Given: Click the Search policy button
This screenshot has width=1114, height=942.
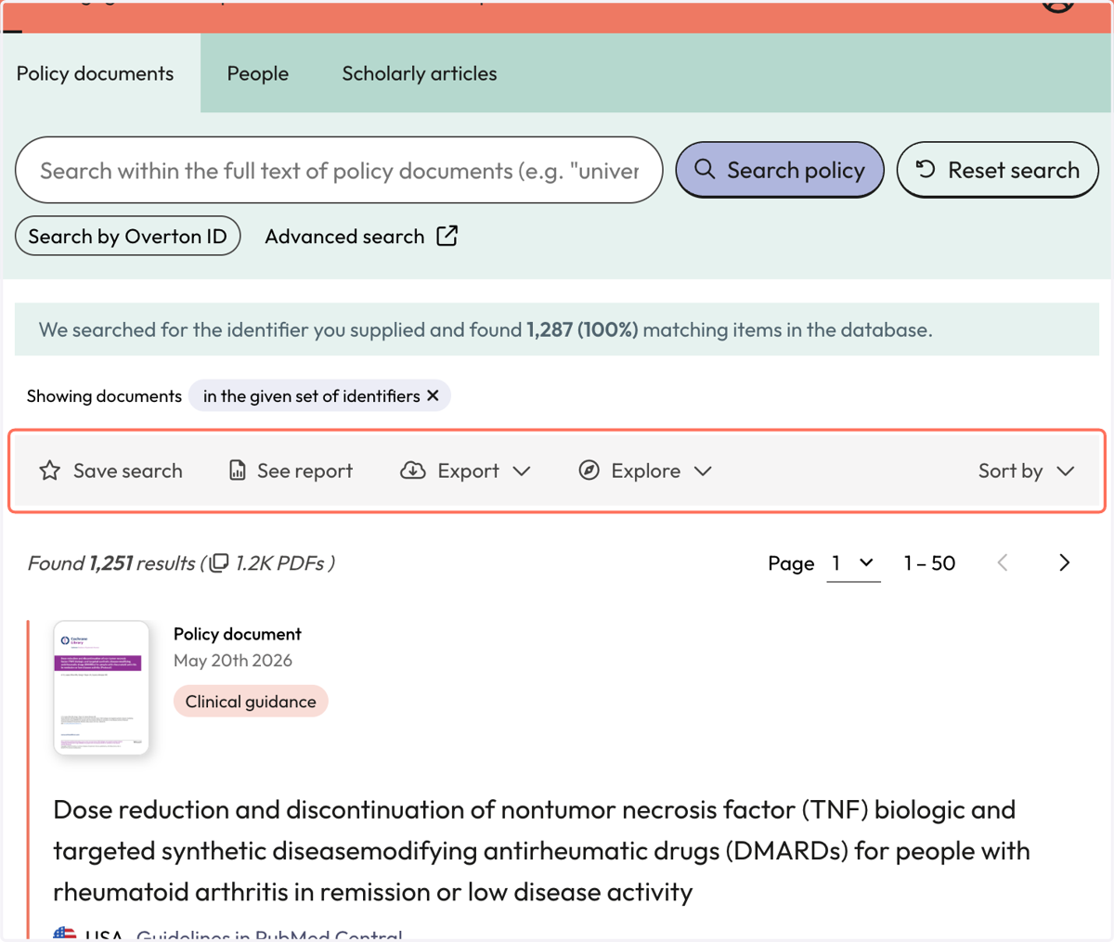Looking at the screenshot, I should point(780,170).
